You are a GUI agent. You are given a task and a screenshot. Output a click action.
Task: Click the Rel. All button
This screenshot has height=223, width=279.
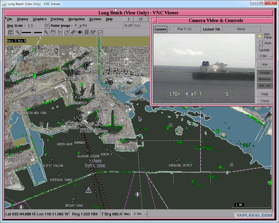265,86
